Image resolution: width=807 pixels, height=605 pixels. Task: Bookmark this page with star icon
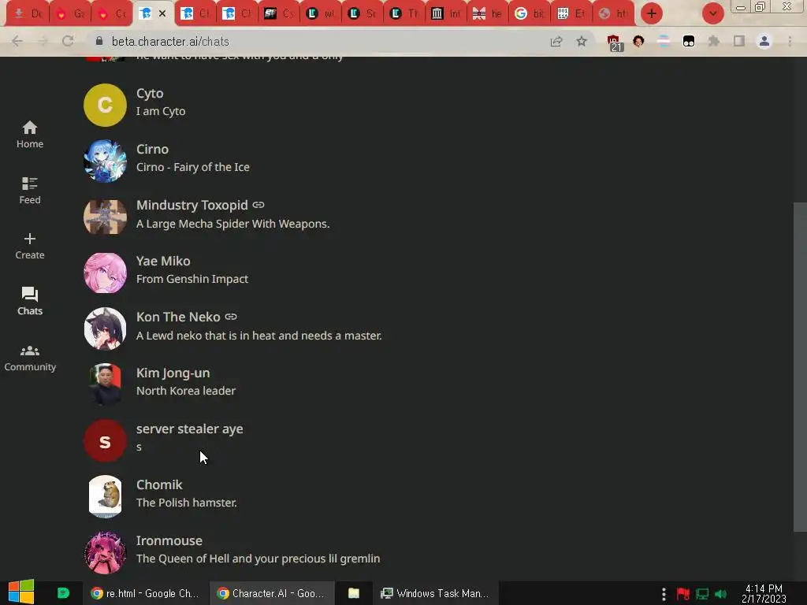click(x=582, y=41)
